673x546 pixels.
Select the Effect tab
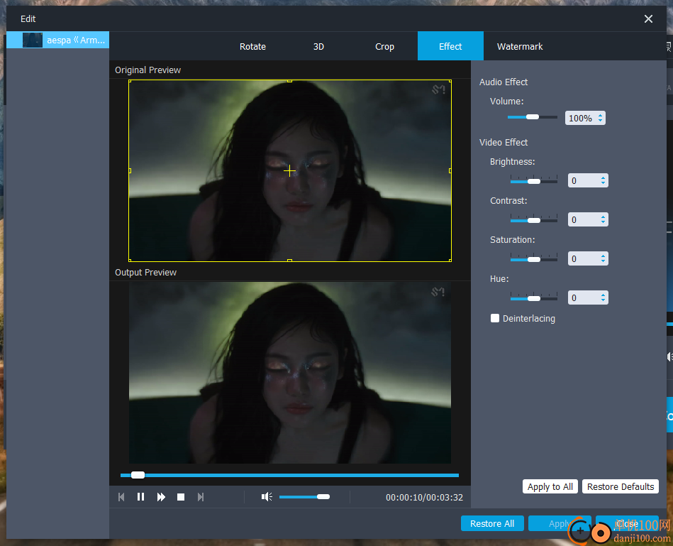click(x=450, y=46)
